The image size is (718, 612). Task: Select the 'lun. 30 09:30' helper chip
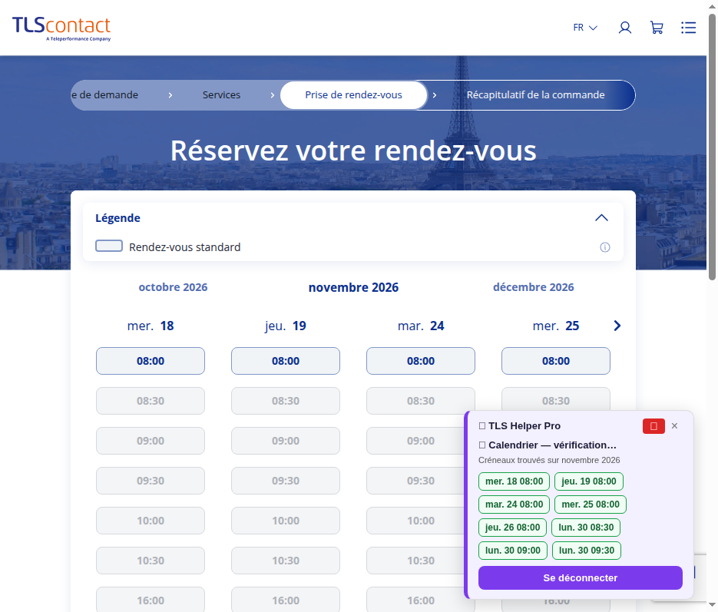(587, 551)
